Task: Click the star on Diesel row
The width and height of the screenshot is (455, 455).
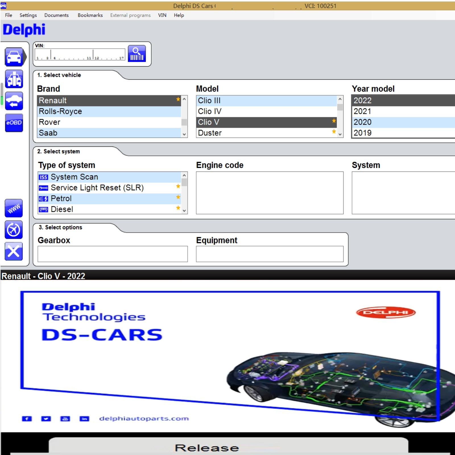Action: coord(178,208)
